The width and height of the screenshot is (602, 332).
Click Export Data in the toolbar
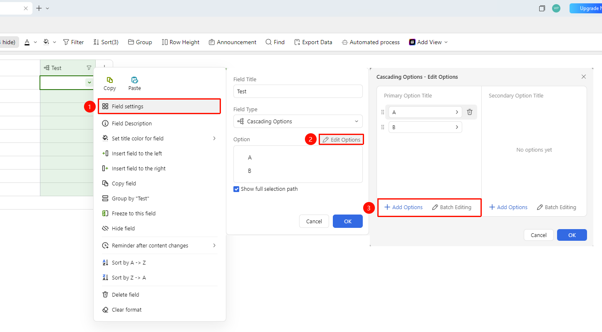pos(313,42)
